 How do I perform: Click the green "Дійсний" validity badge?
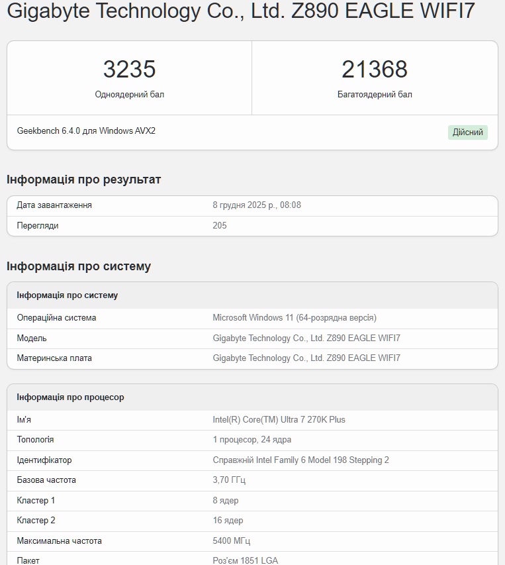click(467, 132)
